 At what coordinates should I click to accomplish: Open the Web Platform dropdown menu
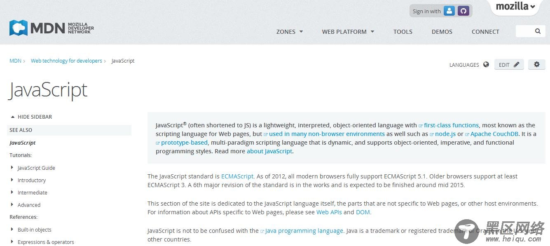pos(348,32)
